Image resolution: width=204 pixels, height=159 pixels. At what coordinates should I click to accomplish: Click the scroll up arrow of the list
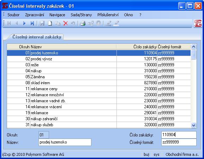(193, 47)
